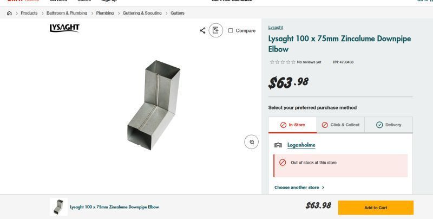Click the elbow thumbnail in sticky bar

pyautogui.click(x=58, y=207)
